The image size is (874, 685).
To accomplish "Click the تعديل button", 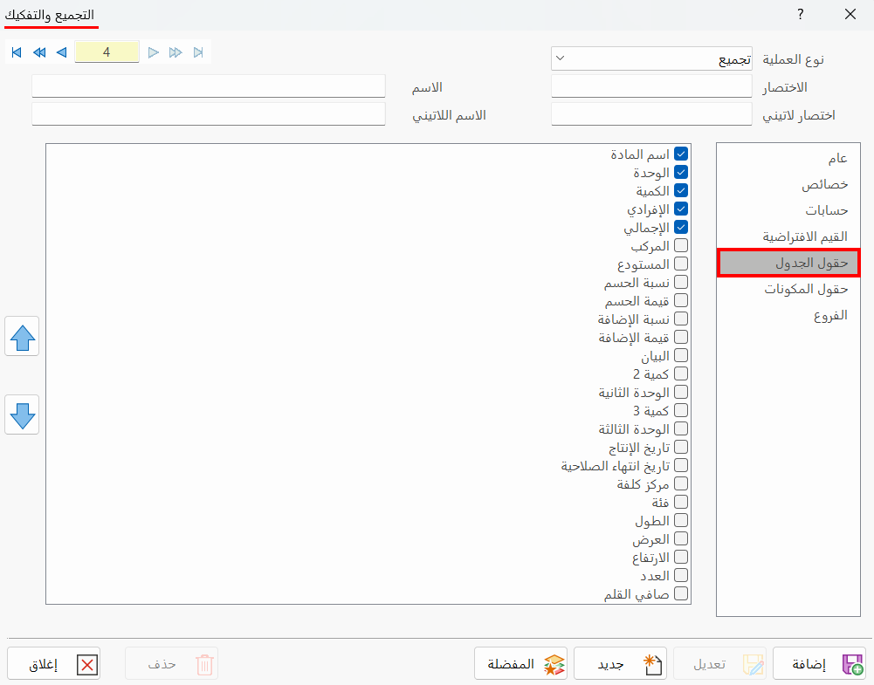I will [719, 663].
